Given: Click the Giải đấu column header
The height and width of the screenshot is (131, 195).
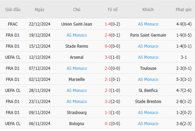Looking at the screenshot, I should pos(13,10).
